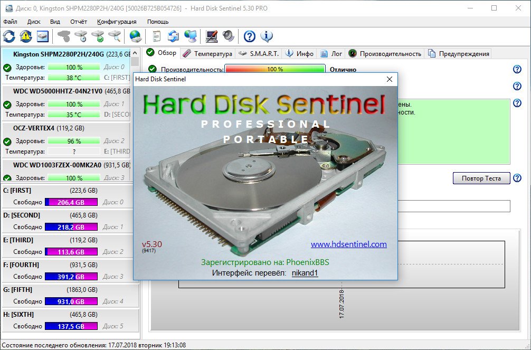Screen dimensions: 531x350
Task: Switch to the S.M.A.R.T. tab
Action: (x=259, y=53)
